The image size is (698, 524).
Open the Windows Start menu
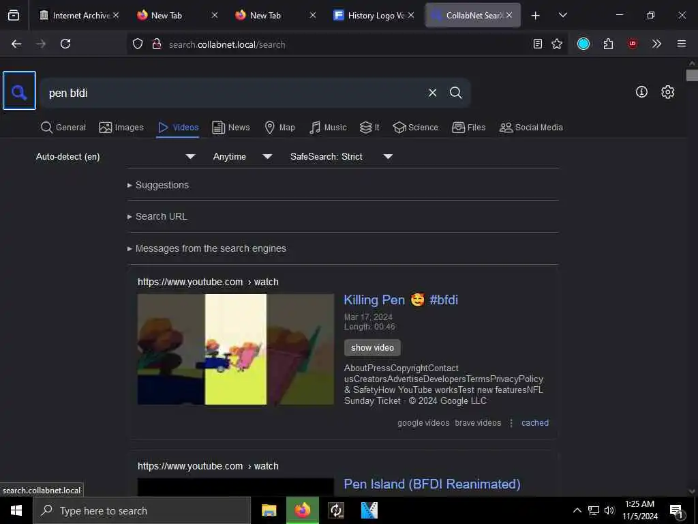[16, 510]
